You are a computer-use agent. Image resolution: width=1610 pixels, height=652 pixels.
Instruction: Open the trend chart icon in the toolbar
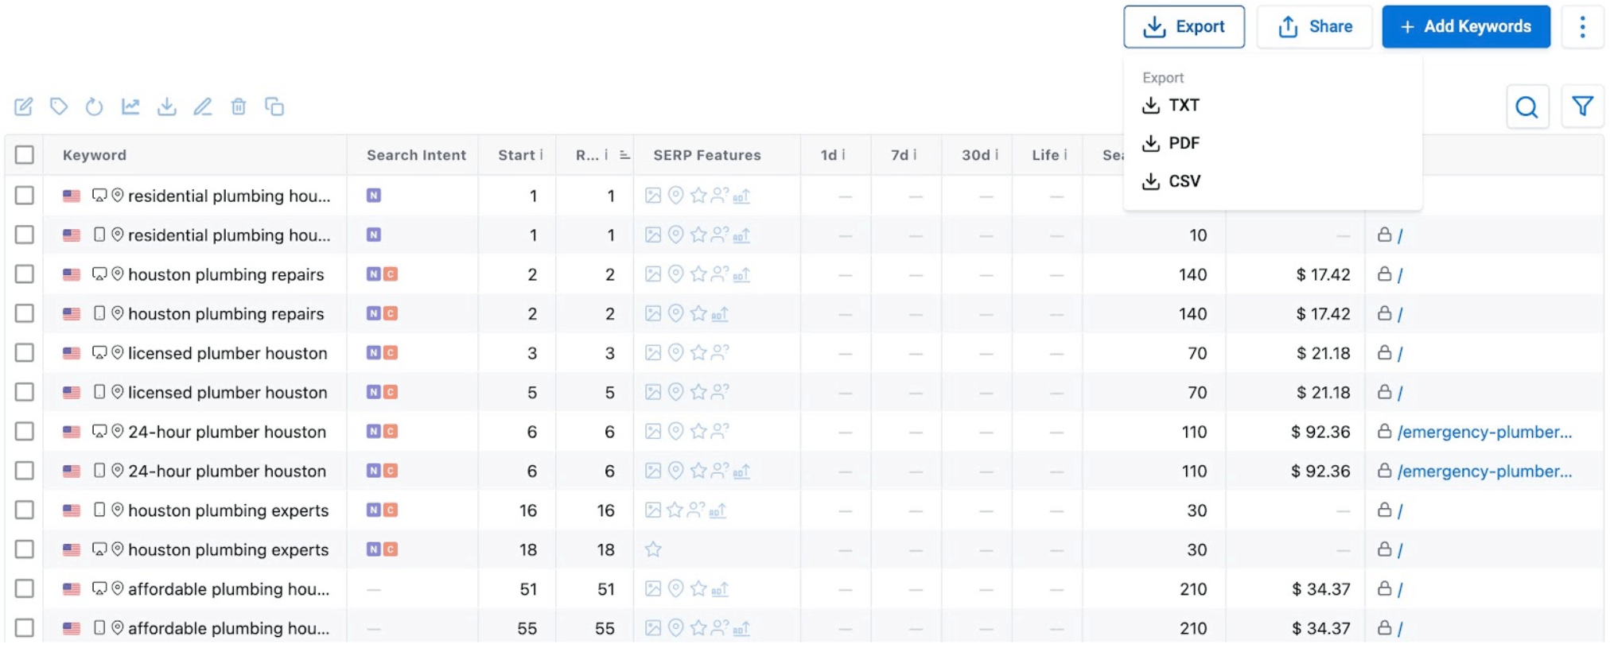click(130, 106)
